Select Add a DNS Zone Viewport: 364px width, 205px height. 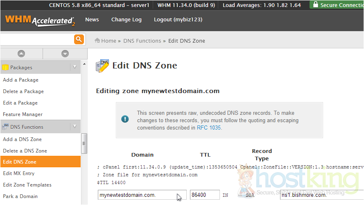pos(22,139)
